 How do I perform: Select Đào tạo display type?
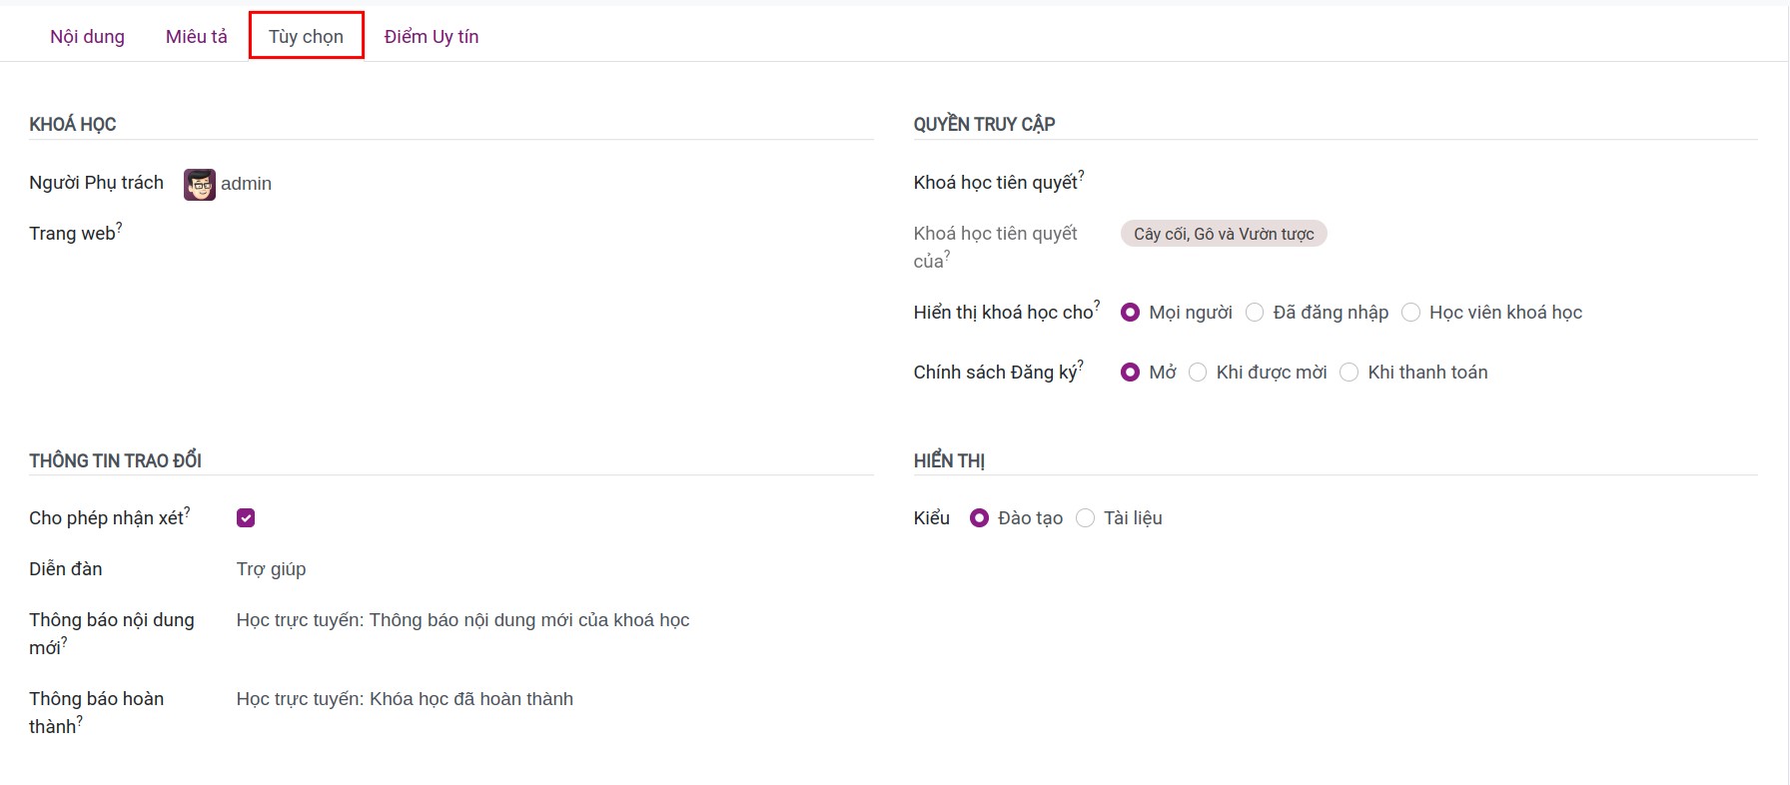pyautogui.click(x=979, y=518)
